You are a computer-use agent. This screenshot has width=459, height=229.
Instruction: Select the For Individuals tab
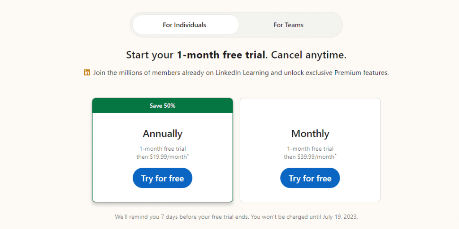(x=184, y=25)
